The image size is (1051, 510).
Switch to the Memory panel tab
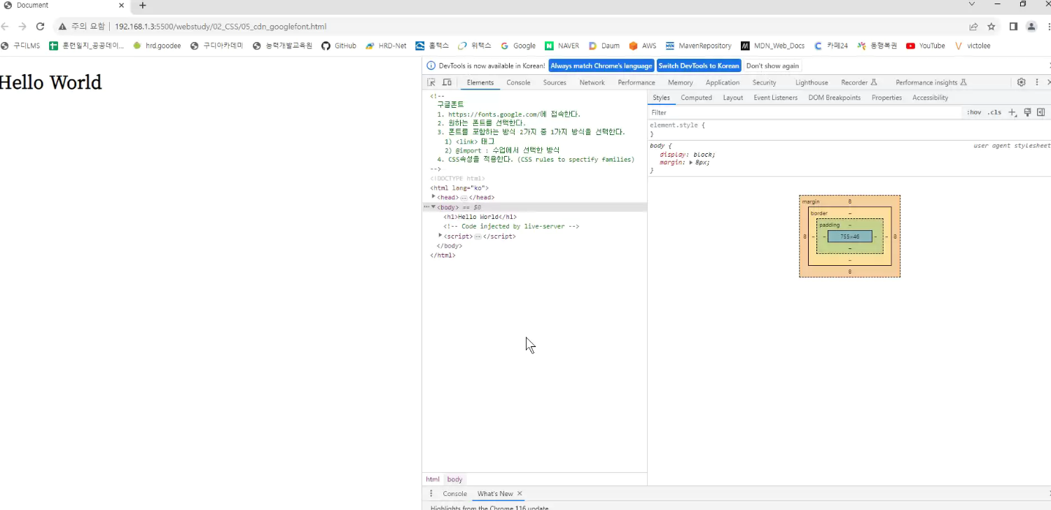coord(681,83)
